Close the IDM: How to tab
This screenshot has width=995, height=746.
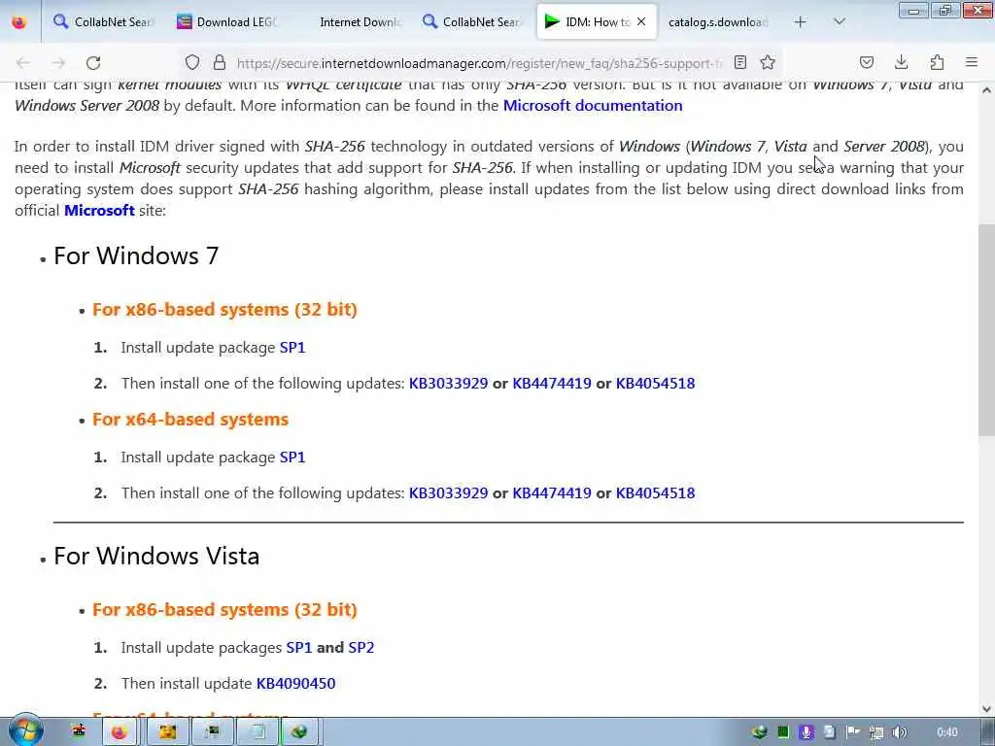point(641,21)
